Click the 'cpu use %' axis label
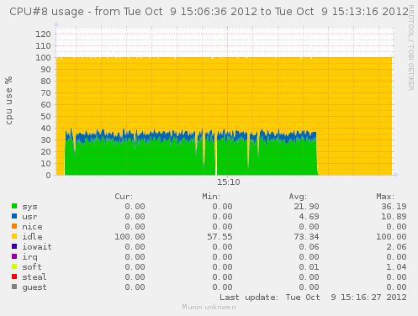Image resolution: width=418 pixels, height=316 pixels. point(8,100)
